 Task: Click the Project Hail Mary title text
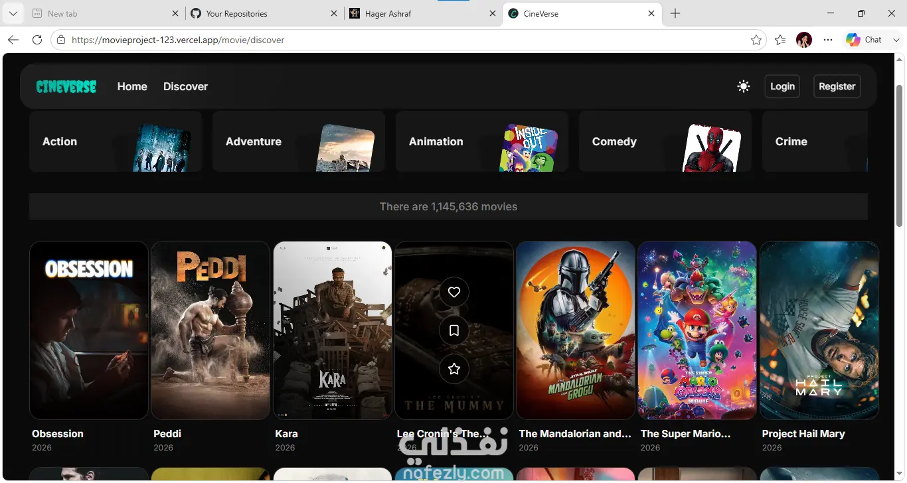pyautogui.click(x=803, y=434)
